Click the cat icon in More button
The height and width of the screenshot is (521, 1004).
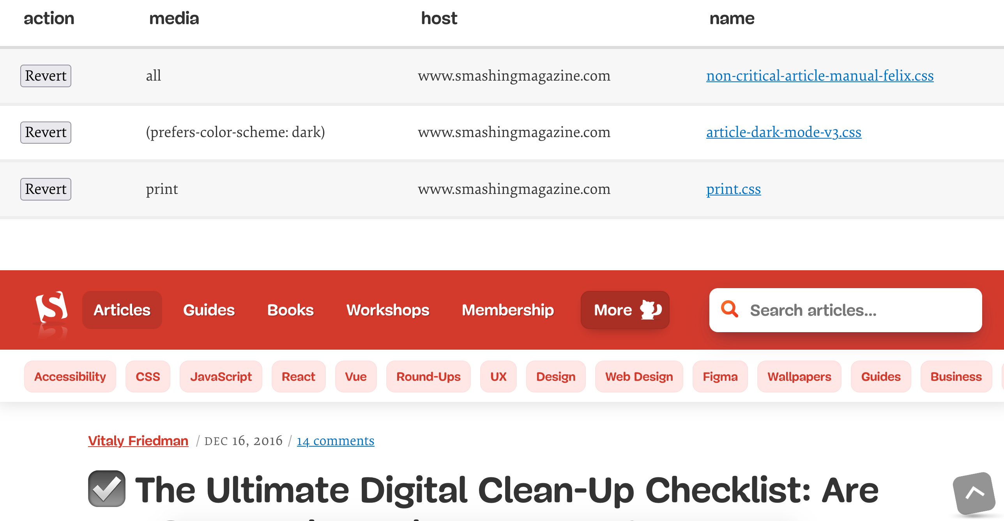[x=650, y=310]
